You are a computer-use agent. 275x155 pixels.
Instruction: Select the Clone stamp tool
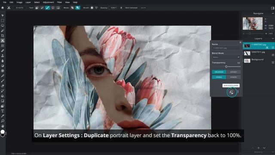[x=3, y=56]
